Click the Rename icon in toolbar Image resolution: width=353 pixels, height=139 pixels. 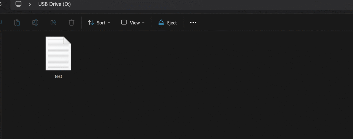35,22
